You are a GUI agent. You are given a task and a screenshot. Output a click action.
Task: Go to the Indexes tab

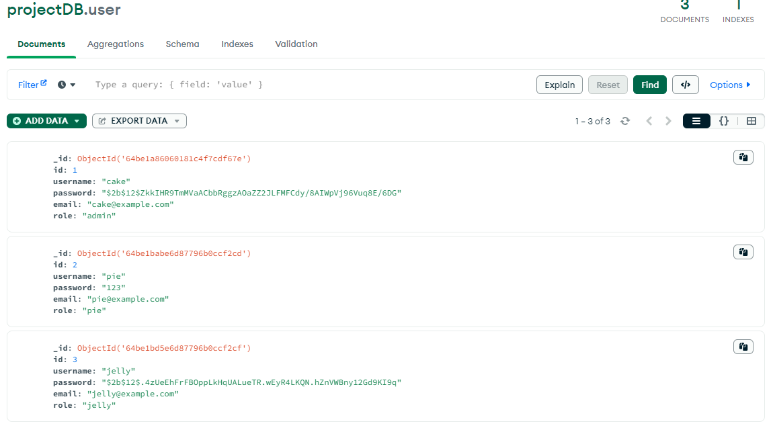coord(237,44)
